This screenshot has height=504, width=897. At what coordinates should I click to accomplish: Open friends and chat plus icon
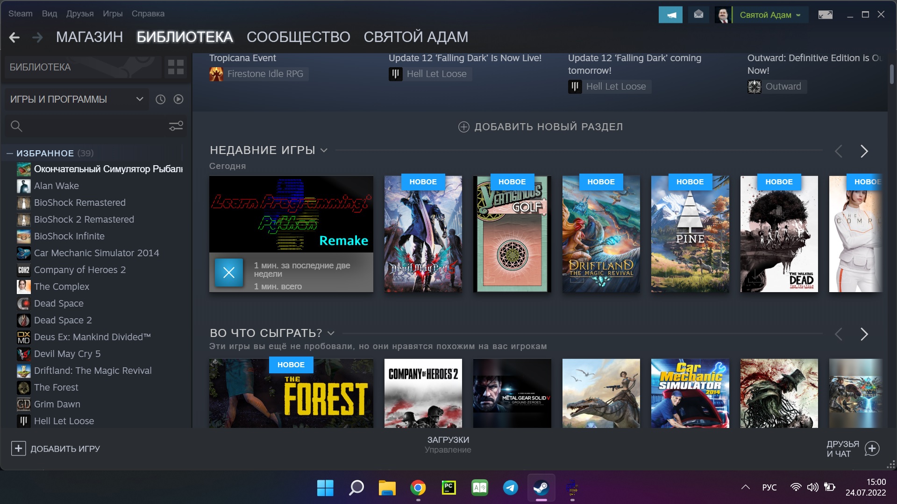click(x=872, y=449)
